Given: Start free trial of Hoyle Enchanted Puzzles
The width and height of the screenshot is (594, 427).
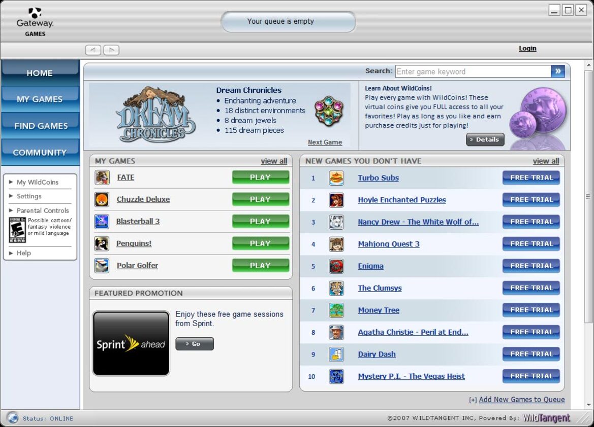Looking at the screenshot, I should click(531, 200).
